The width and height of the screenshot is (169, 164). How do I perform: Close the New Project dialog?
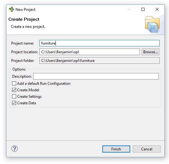tap(157, 9)
